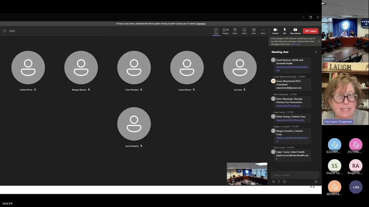This screenshot has width=369, height=207.
Task: Select Lea Case's avatar tile
Action: 240,68
